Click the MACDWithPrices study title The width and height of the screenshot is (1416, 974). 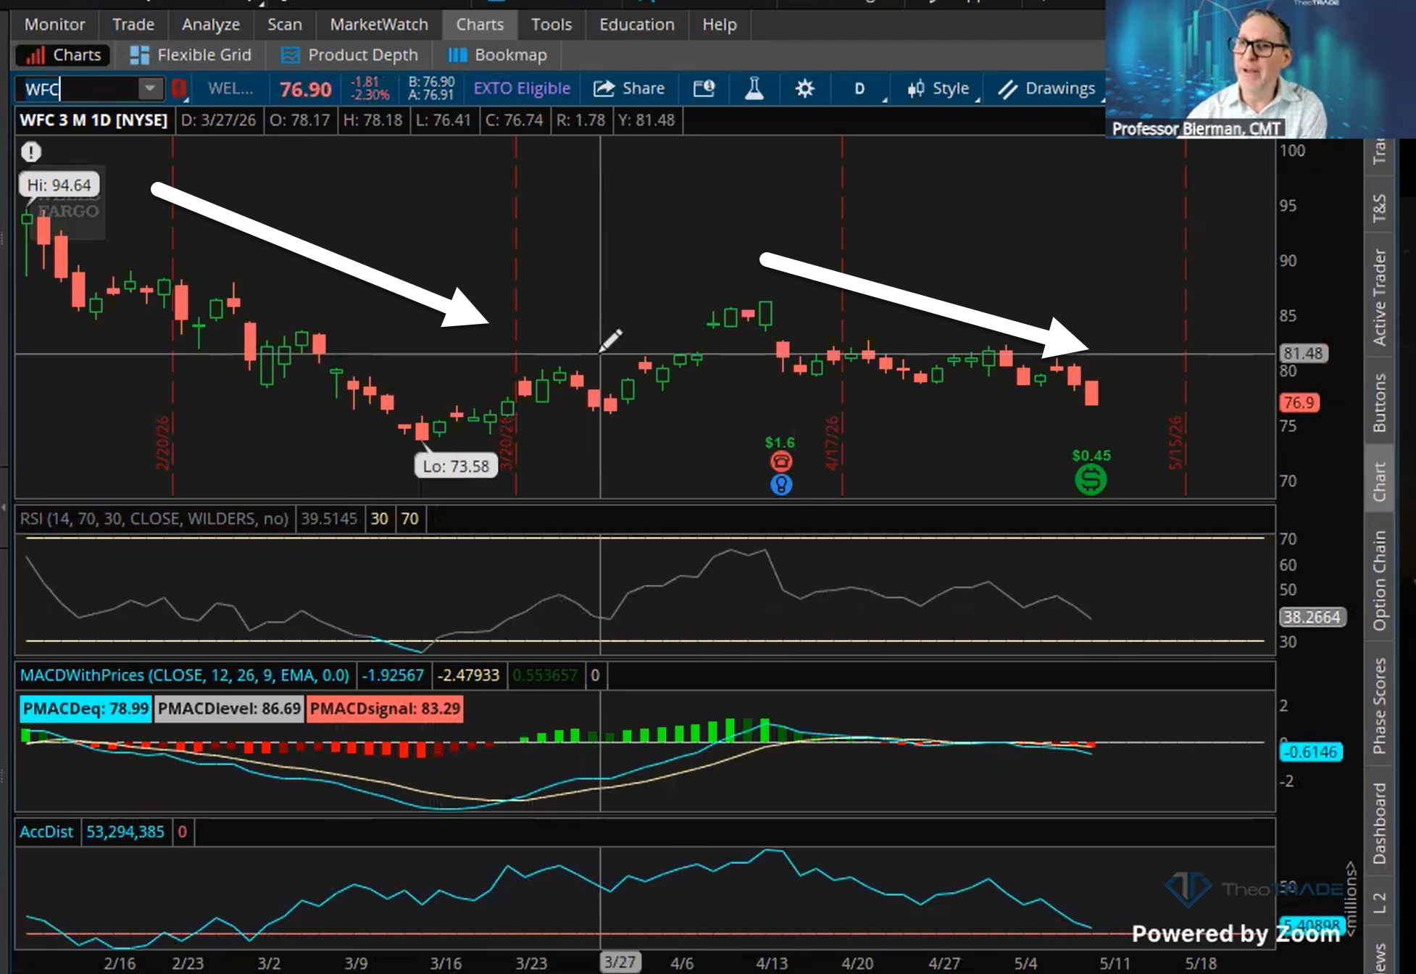click(x=184, y=675)
